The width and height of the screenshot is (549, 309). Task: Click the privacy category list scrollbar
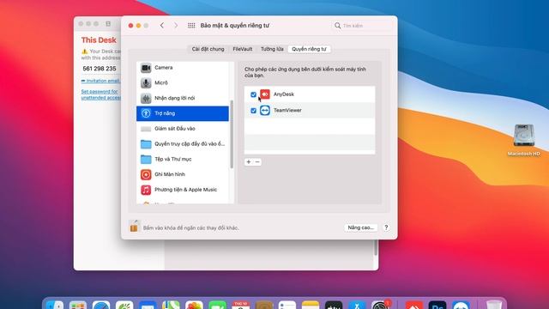[x=232, y=134]
